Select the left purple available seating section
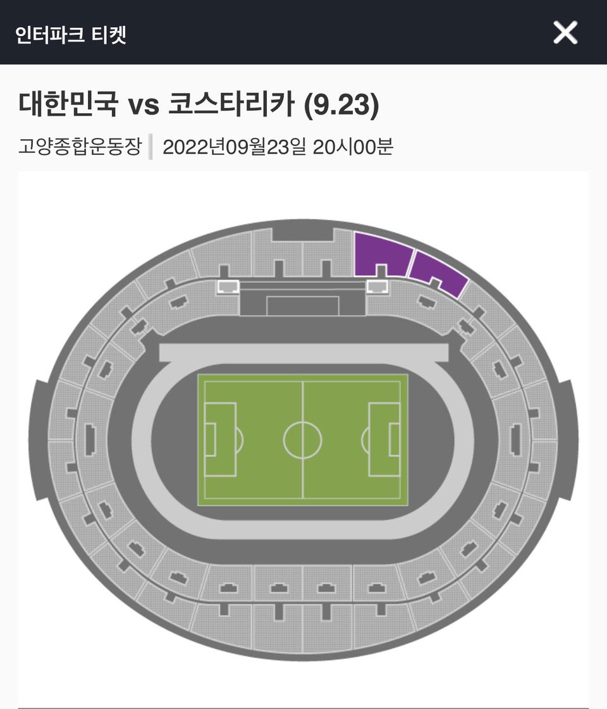 click(379, 256)
